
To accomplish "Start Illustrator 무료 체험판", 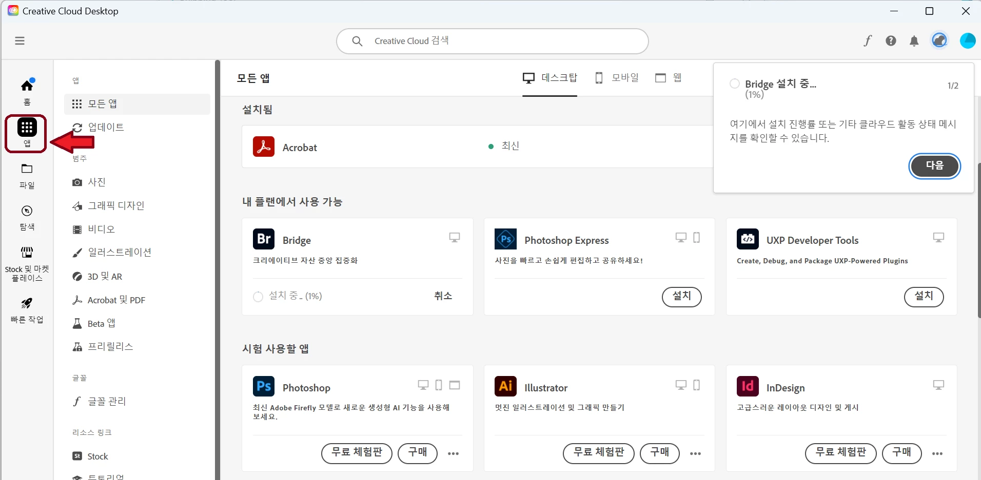I will 599,453.
